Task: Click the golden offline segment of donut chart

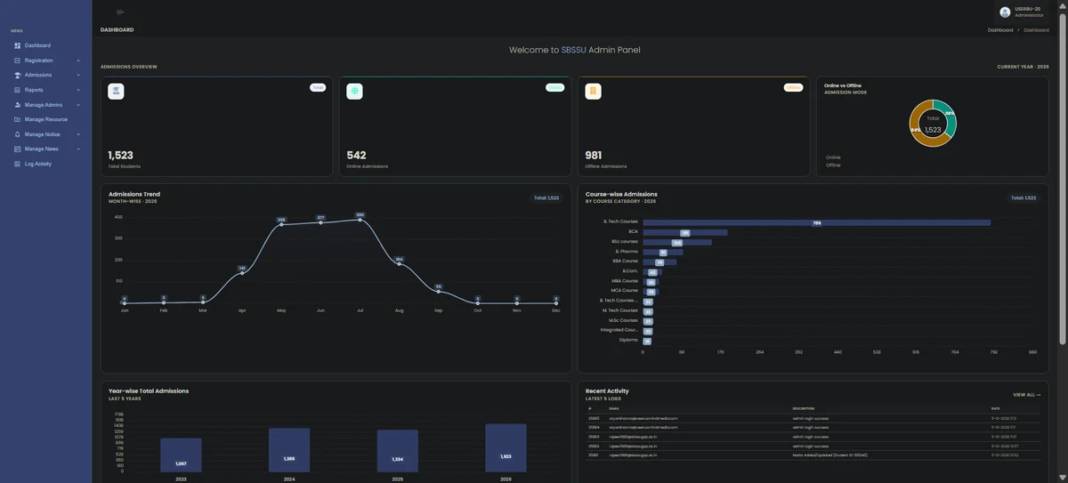Action: coord(916,133)
